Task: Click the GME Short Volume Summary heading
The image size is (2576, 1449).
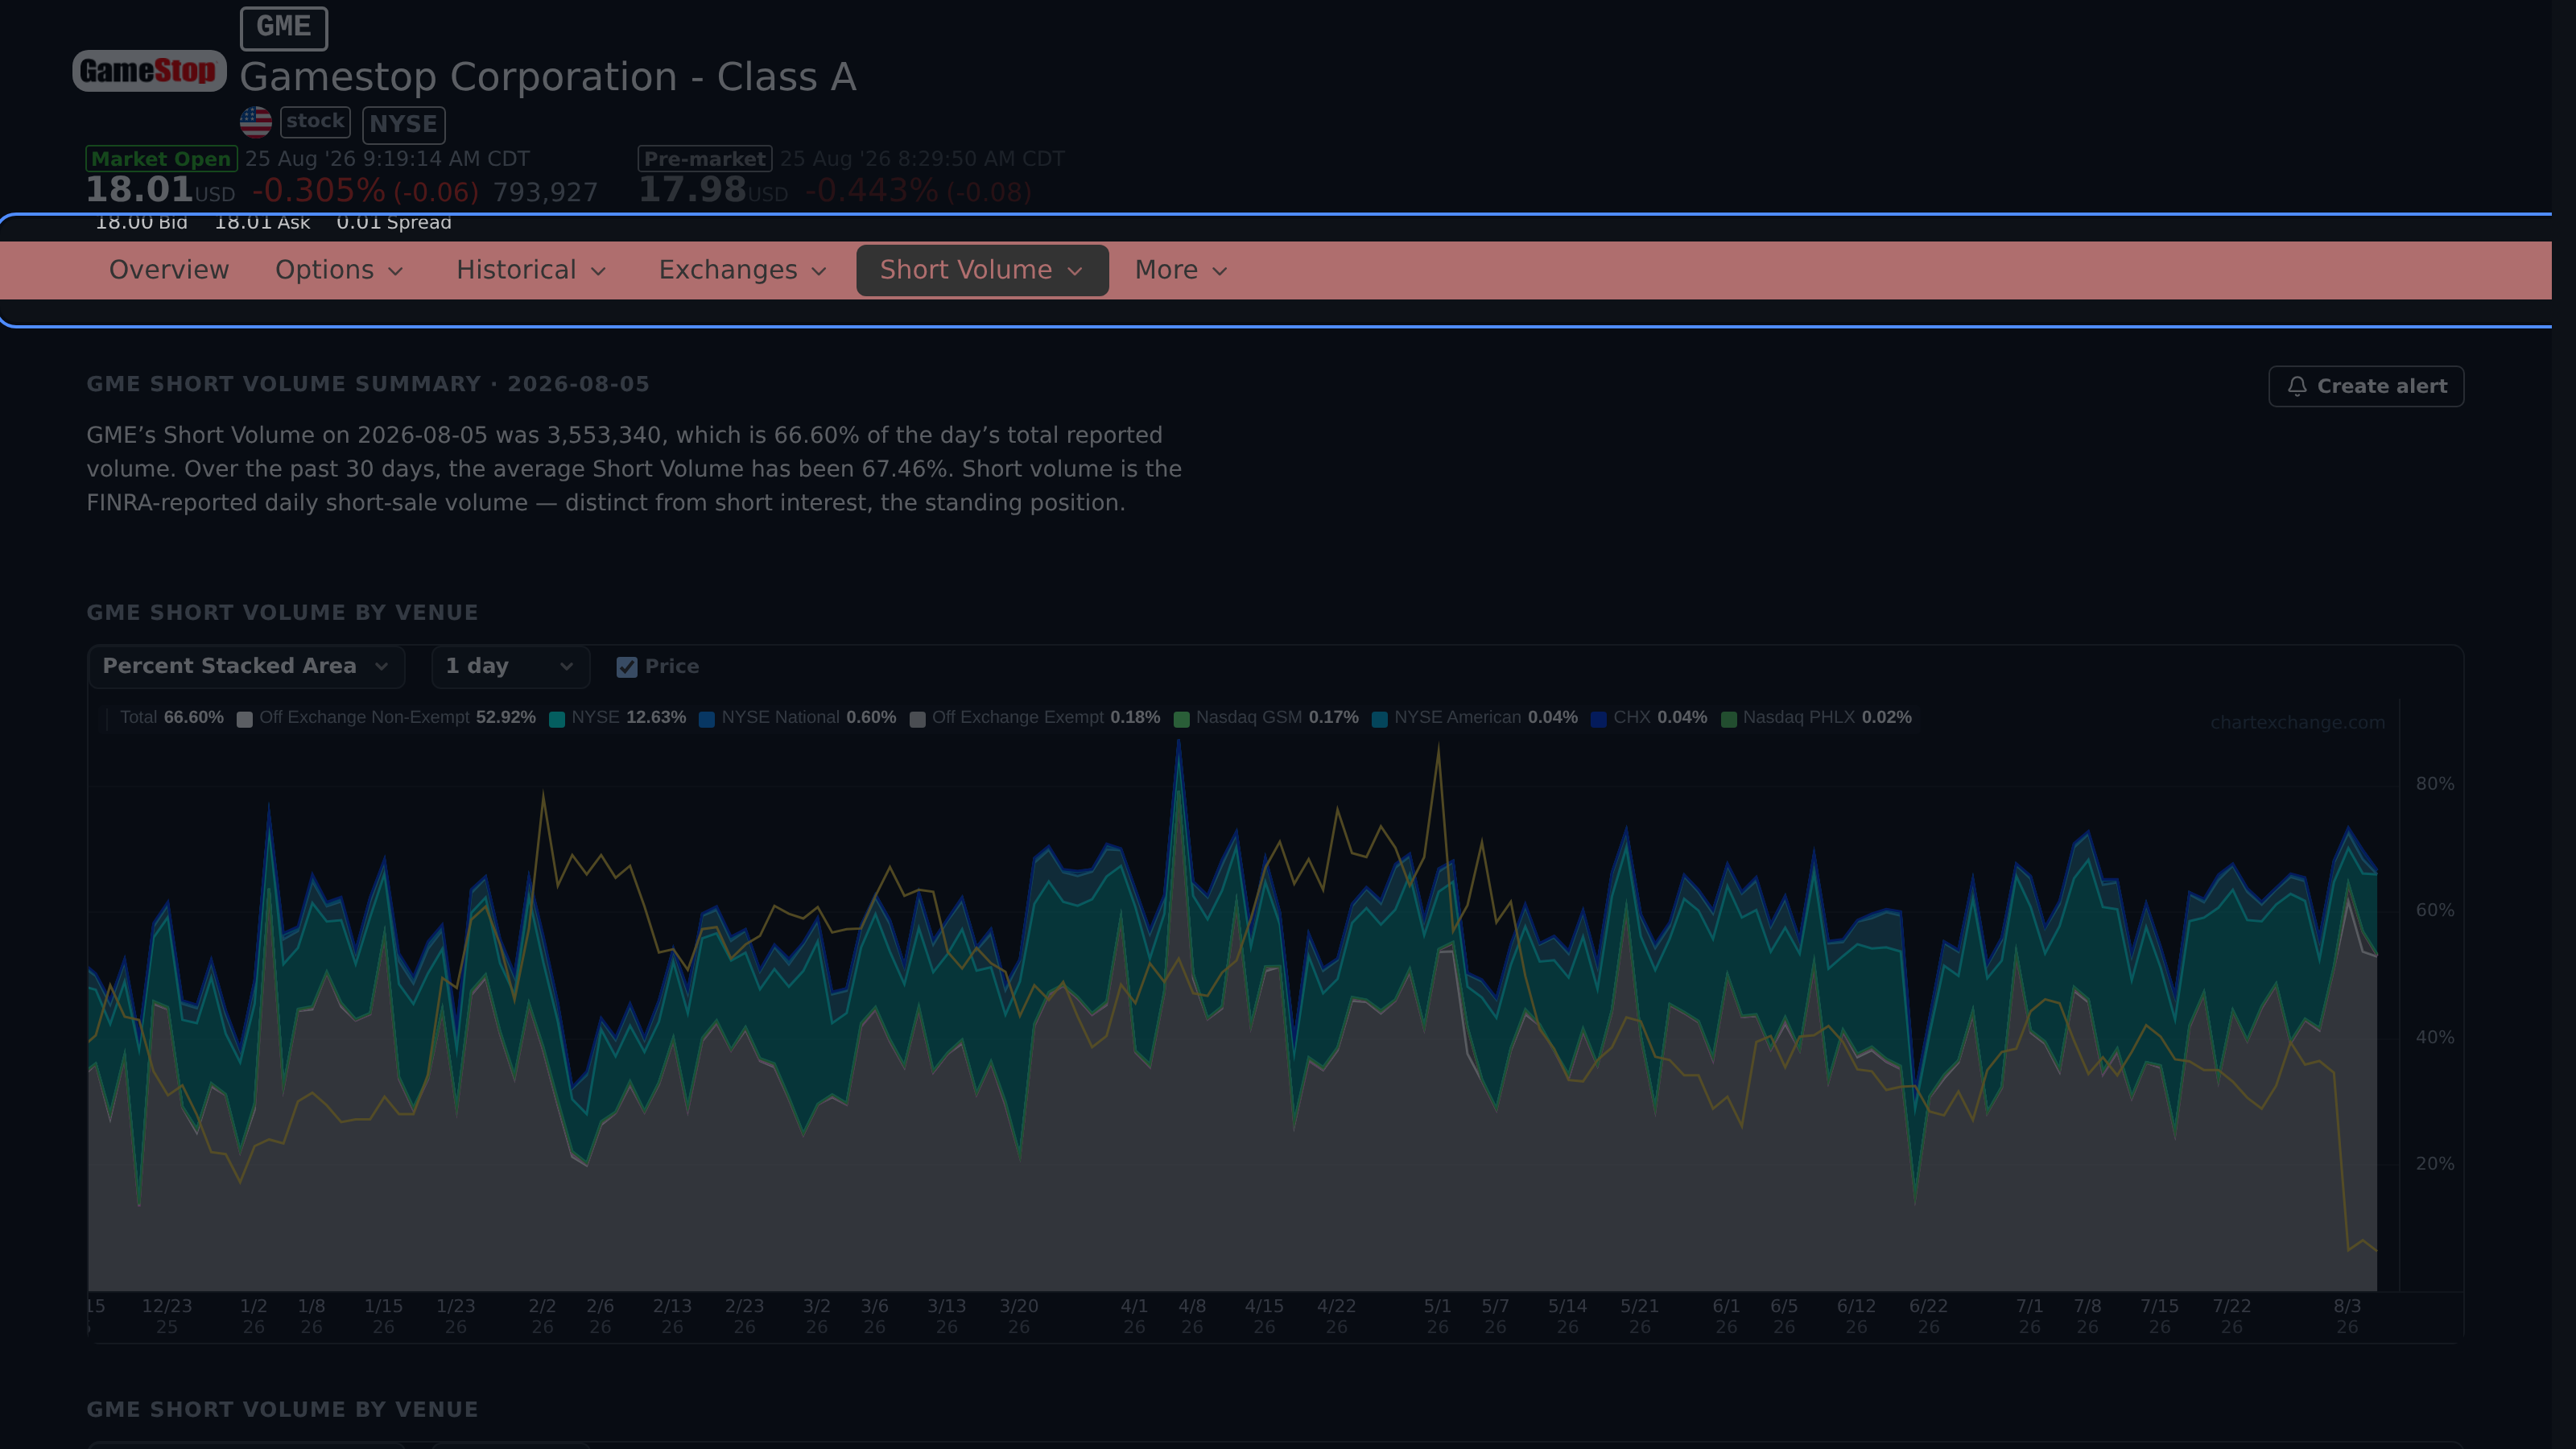Action: 368,384
